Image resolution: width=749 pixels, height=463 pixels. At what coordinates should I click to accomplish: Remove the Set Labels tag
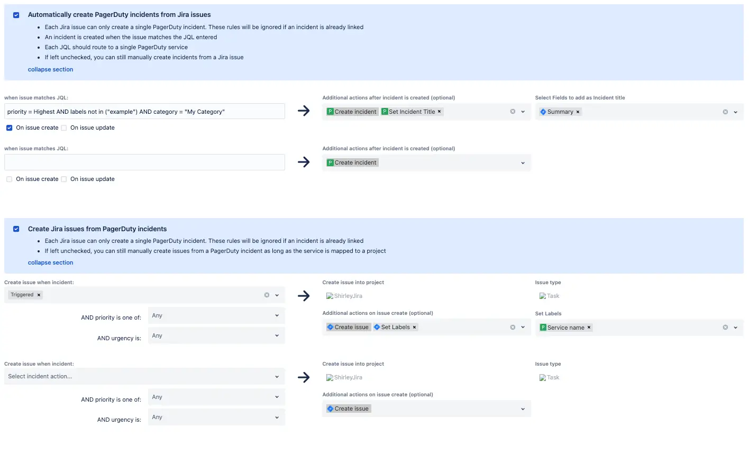pyautogui.click(x=414, y=327)
